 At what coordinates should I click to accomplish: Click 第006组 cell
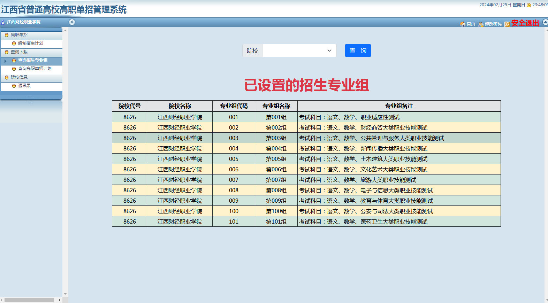pos(276,170)
